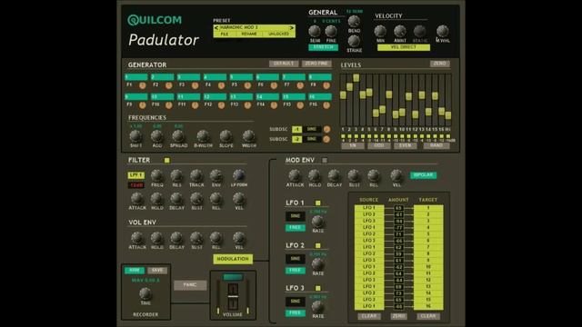Click the filter FREQ knob
This screenshot has width=582, height=327.
156,175
